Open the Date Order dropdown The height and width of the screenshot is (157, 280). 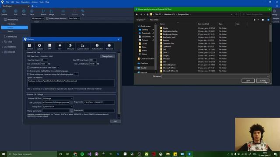pyautogui.click(x=74, y=18)
